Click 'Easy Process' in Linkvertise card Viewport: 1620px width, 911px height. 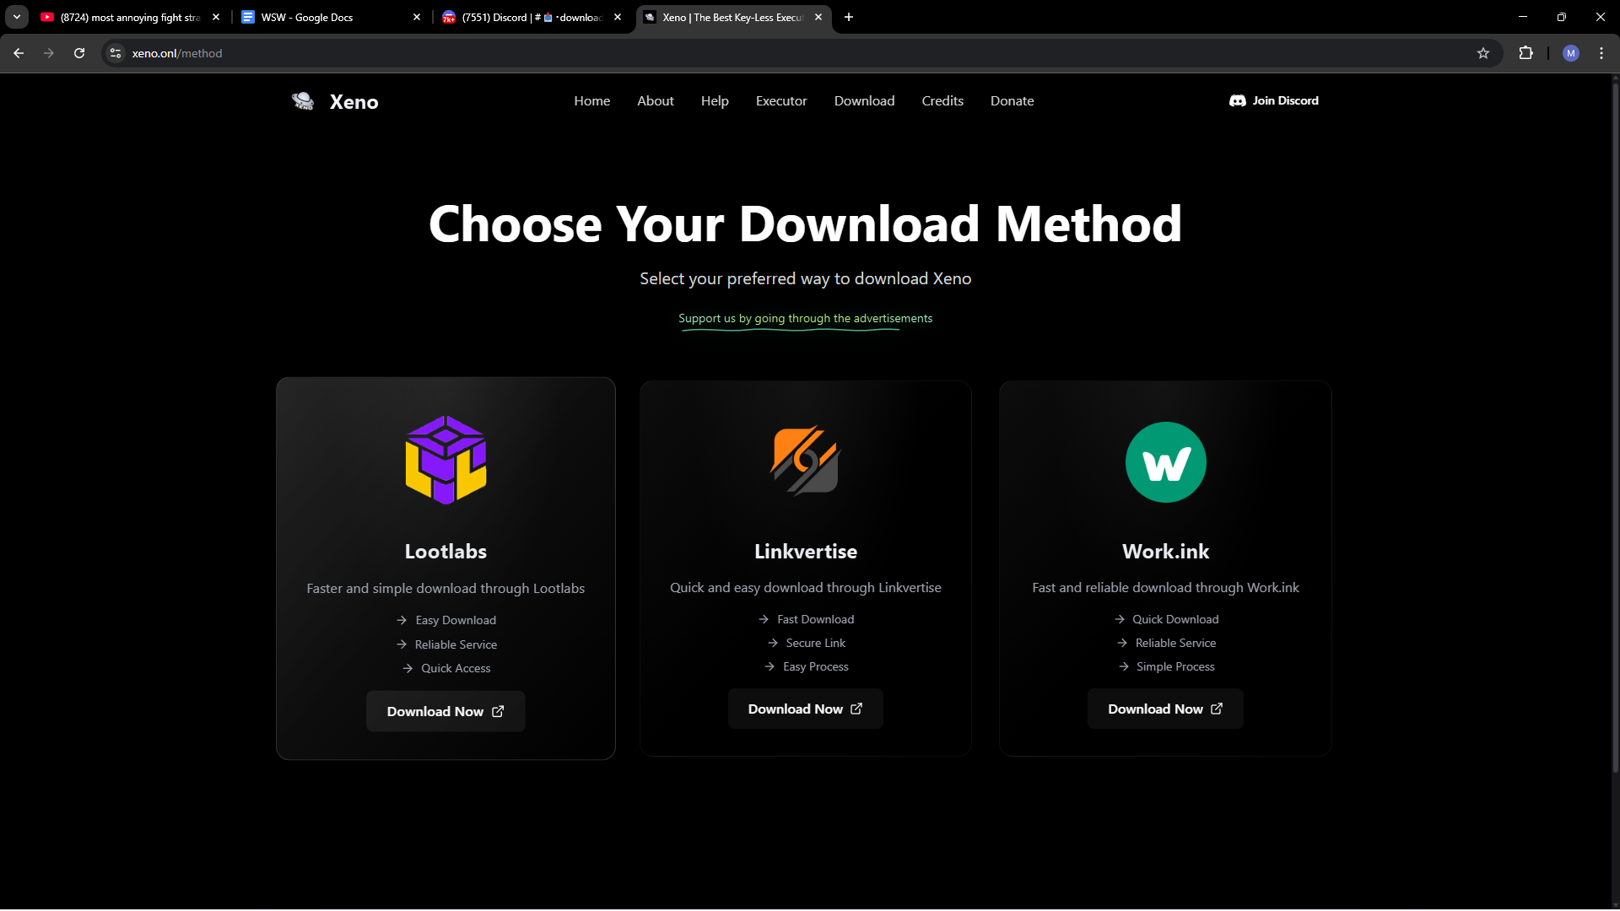[x=815, y=666]
